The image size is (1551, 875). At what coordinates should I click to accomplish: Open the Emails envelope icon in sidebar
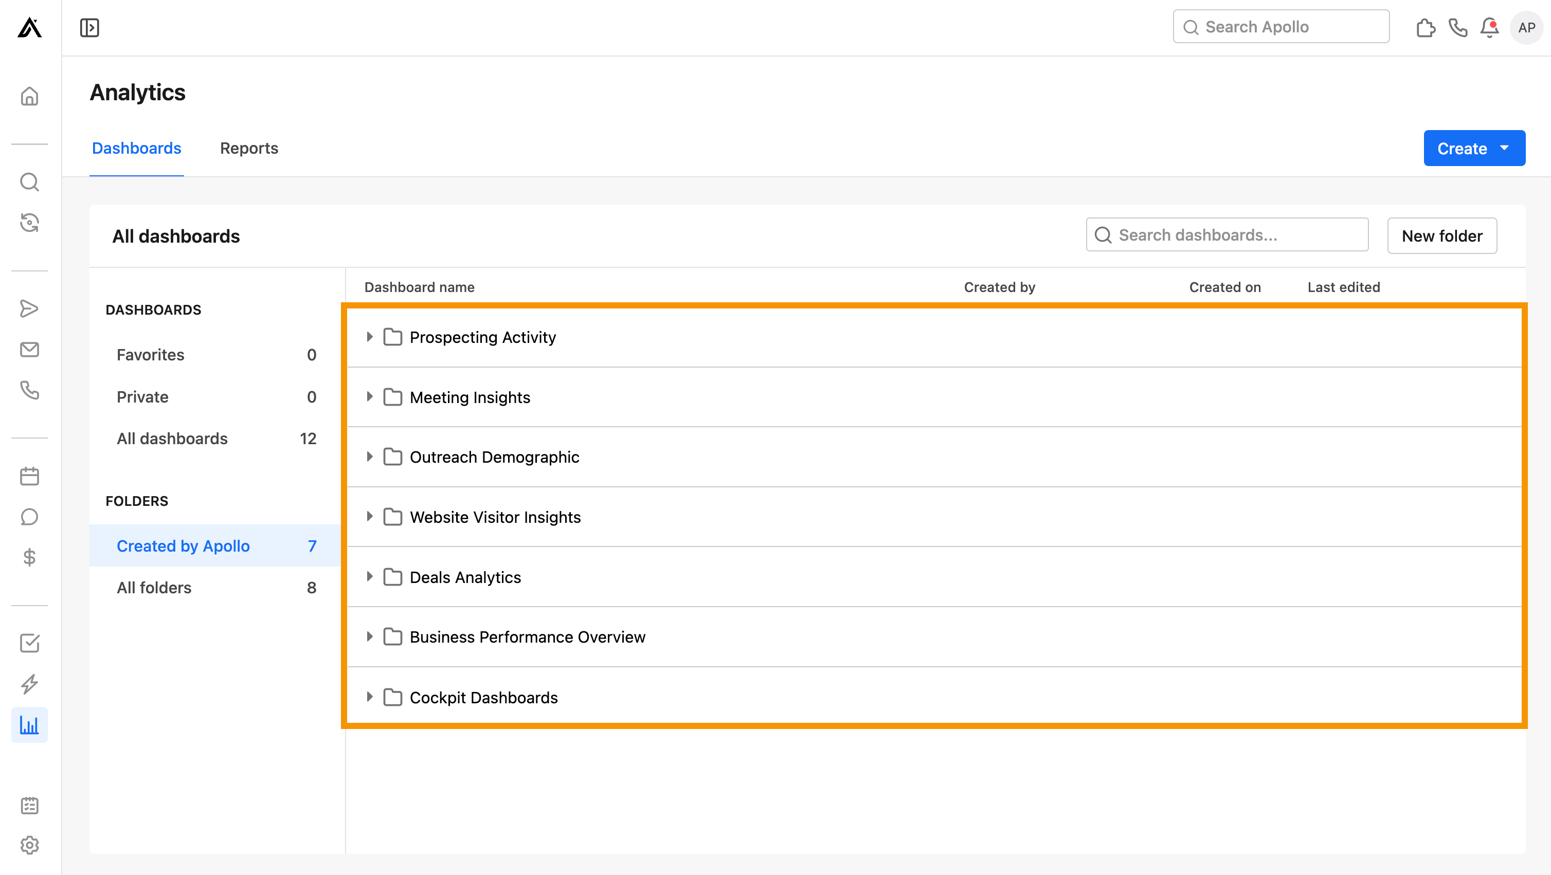pyautogui.click(x=29, y=350)
